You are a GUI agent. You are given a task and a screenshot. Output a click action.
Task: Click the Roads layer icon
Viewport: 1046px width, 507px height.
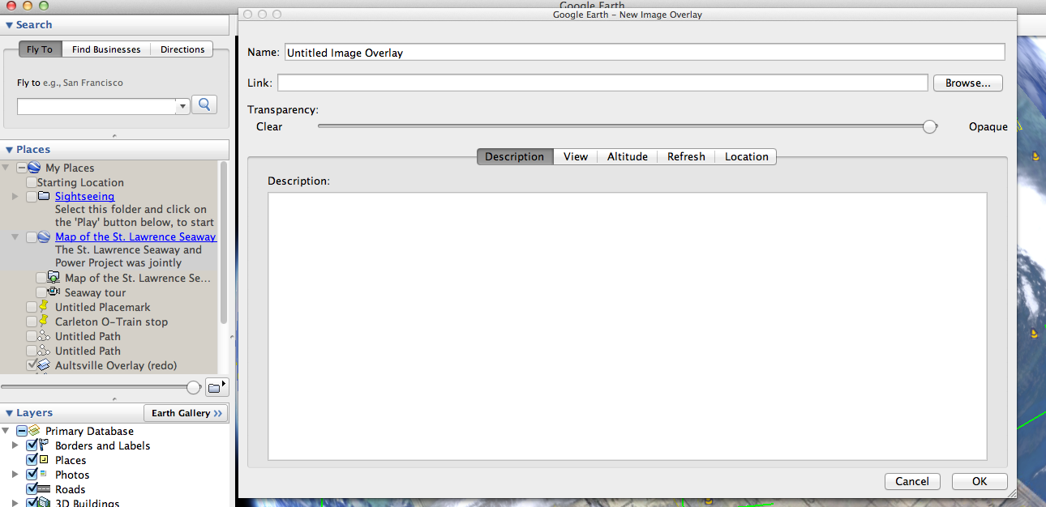45,489
